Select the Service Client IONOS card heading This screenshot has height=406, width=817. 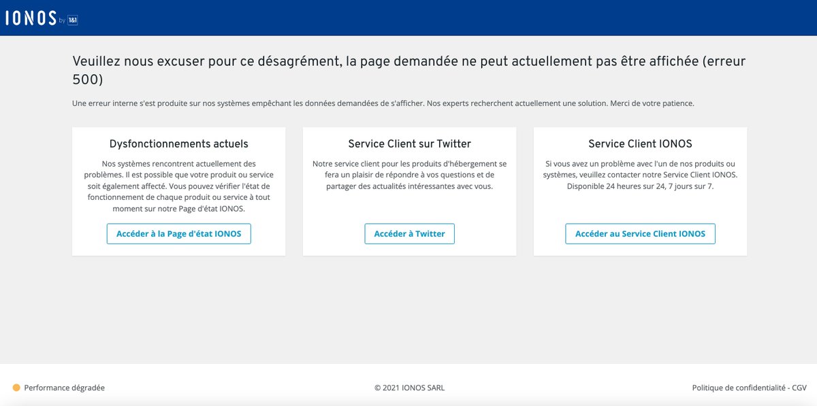(x=640, y=144)
